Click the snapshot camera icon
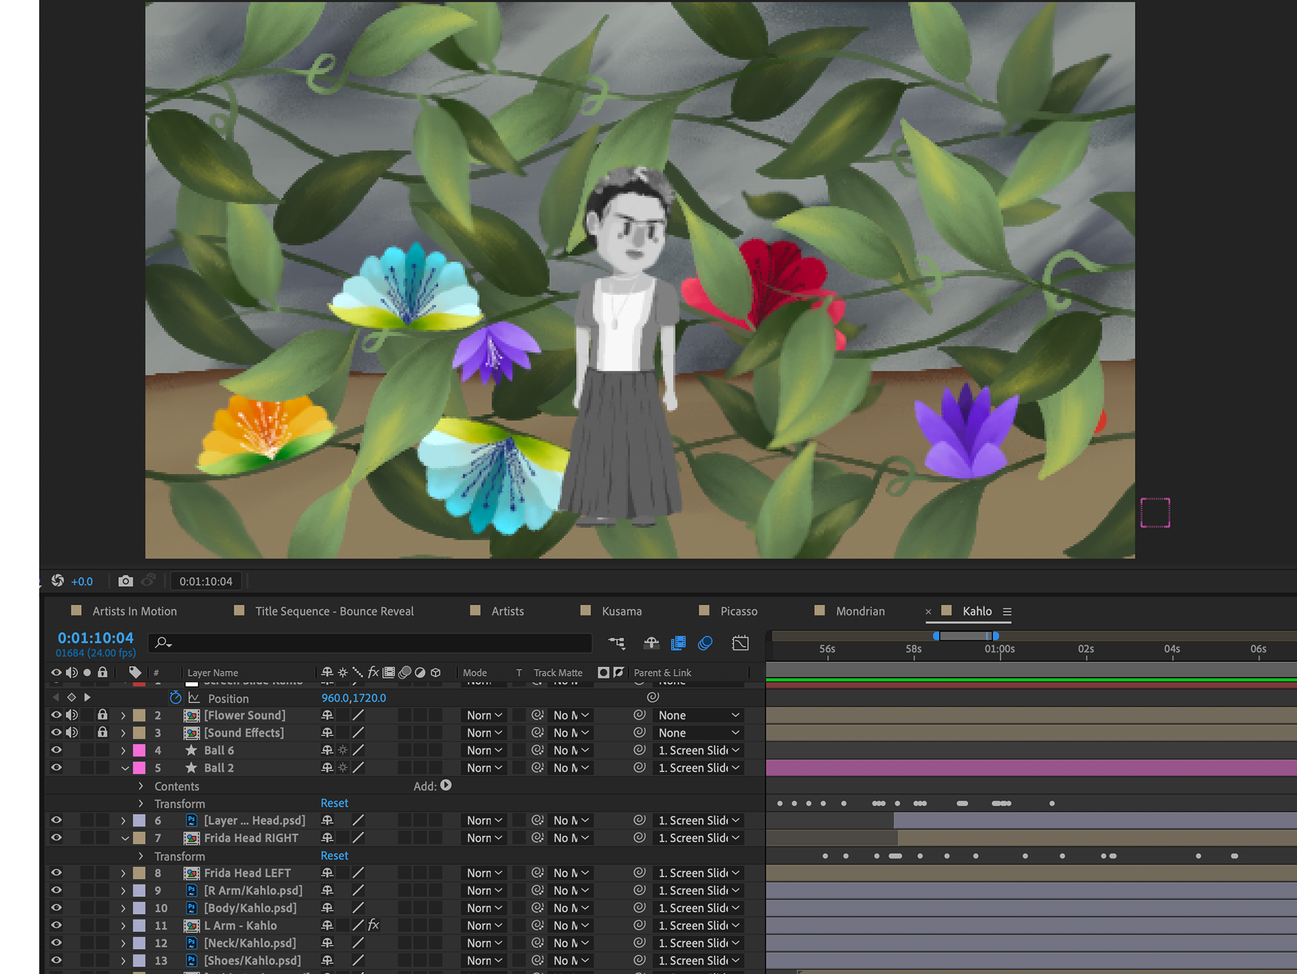1297x974 pixels. [126, 581]
